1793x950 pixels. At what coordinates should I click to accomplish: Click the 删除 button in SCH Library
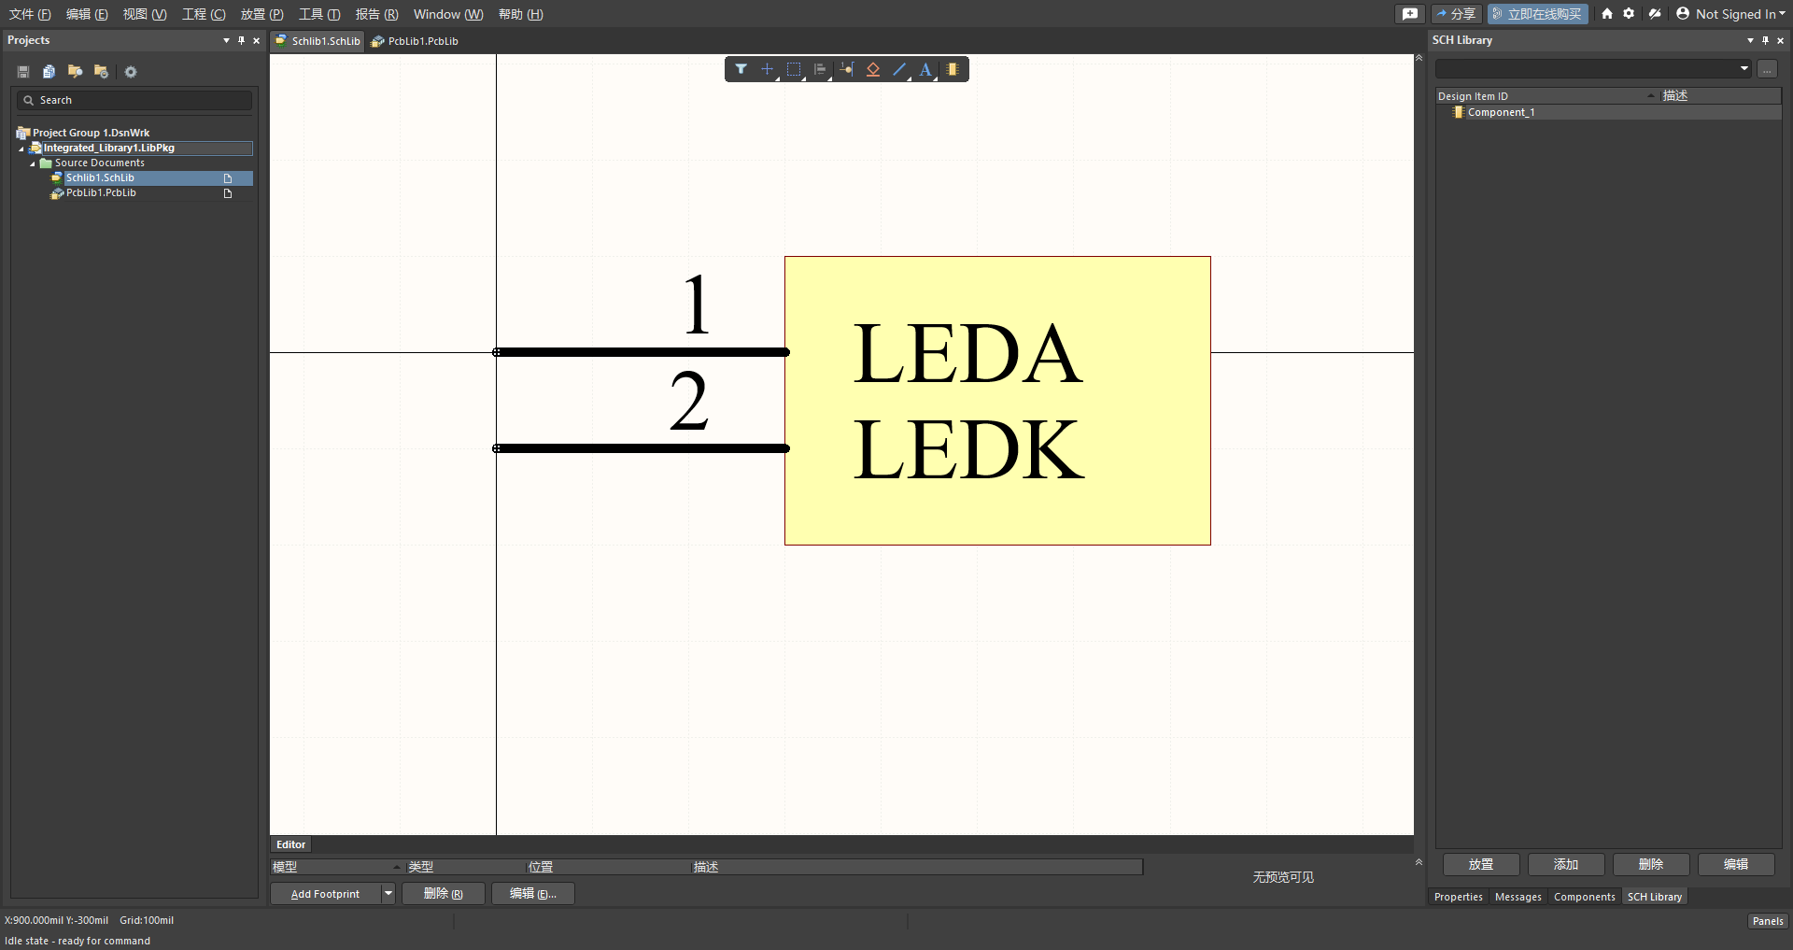point(1651,864)
